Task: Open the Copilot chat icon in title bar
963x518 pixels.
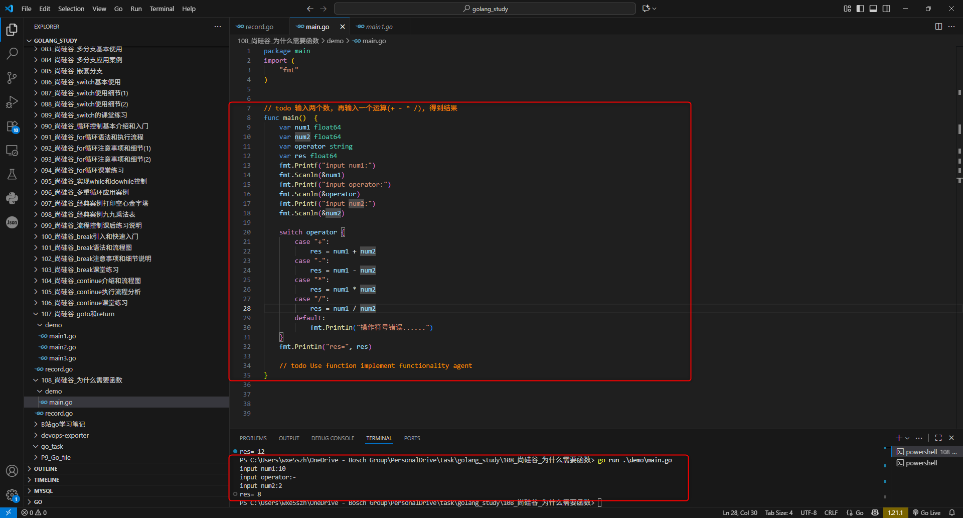Action: 647,9
